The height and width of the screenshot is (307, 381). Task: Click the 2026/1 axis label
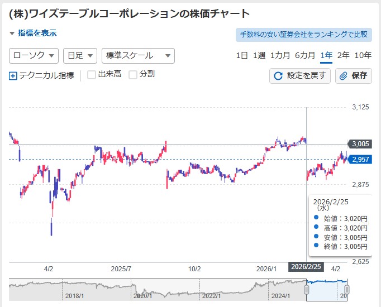[266, 269]
